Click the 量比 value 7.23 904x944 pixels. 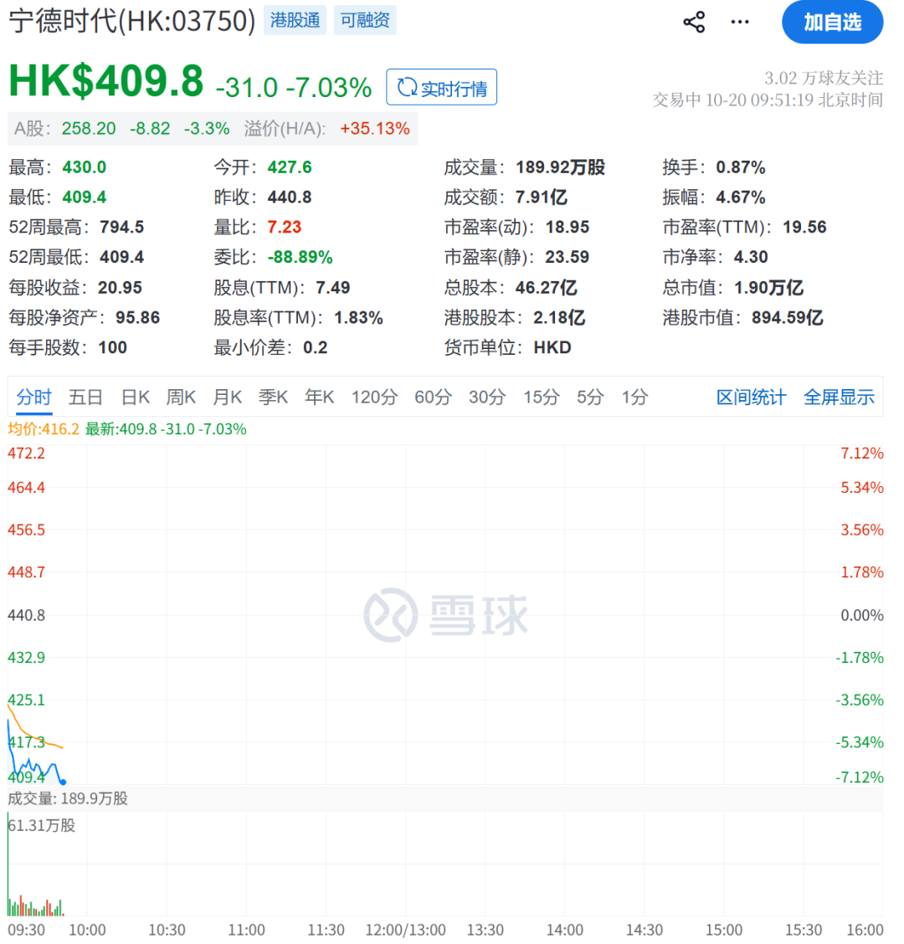(x=285, y=228)
